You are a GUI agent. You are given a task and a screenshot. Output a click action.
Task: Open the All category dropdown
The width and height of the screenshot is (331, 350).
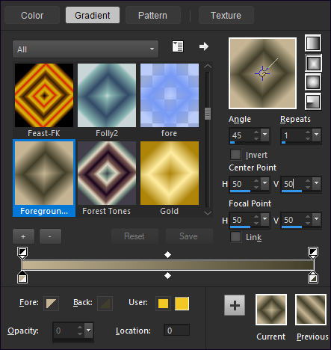click(x=85, y=49)
